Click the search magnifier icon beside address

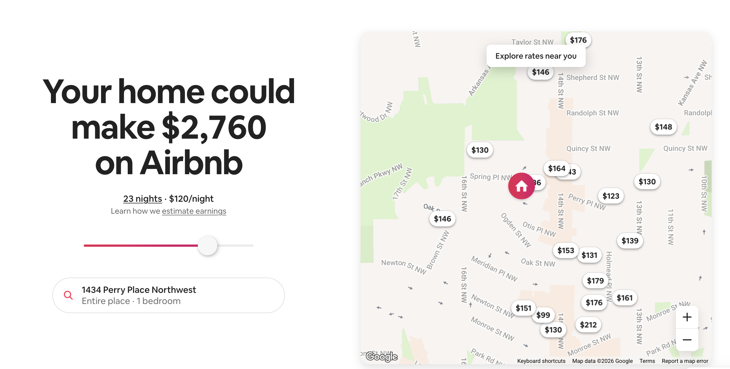(x=68, y=295)
